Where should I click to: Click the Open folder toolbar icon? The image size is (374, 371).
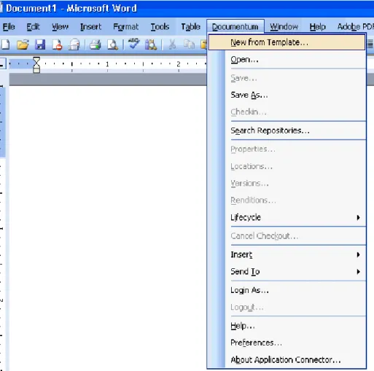coord(23,44)
